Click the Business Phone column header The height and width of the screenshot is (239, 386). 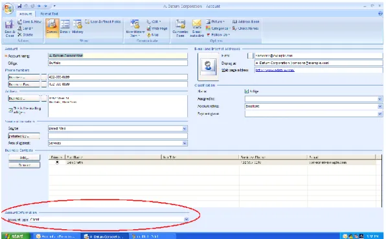[x=273, y=157]
